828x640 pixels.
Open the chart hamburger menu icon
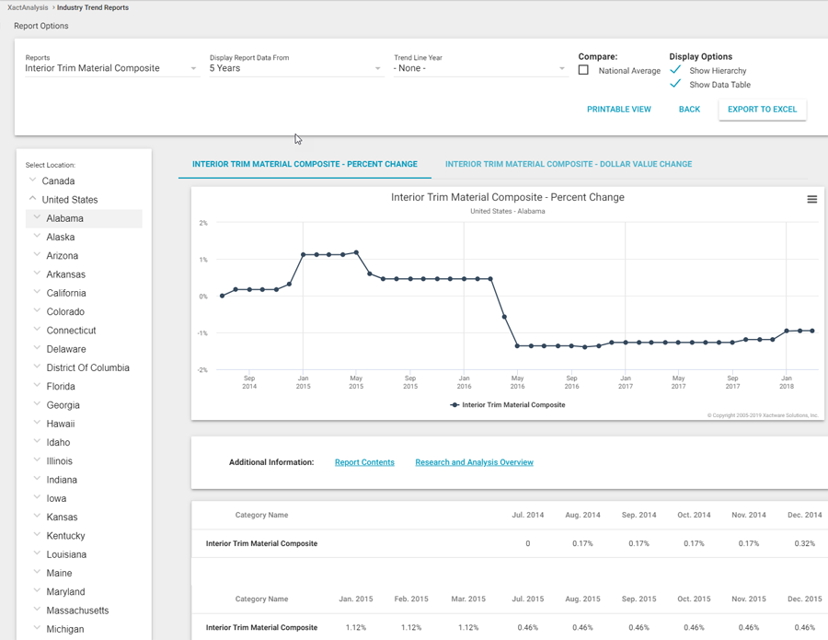(x=811, y=200)
